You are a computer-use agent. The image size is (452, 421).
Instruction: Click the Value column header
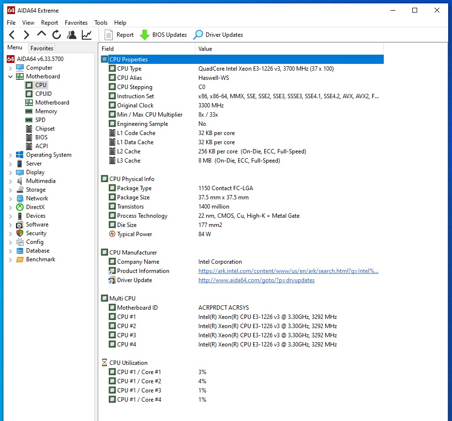click(205, 49)
